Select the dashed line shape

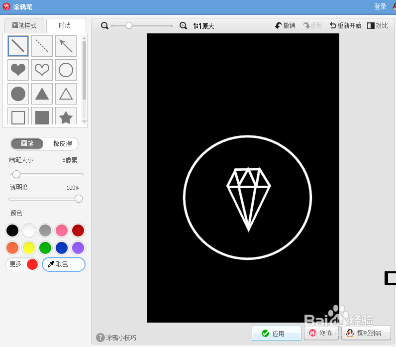[42, 46]
